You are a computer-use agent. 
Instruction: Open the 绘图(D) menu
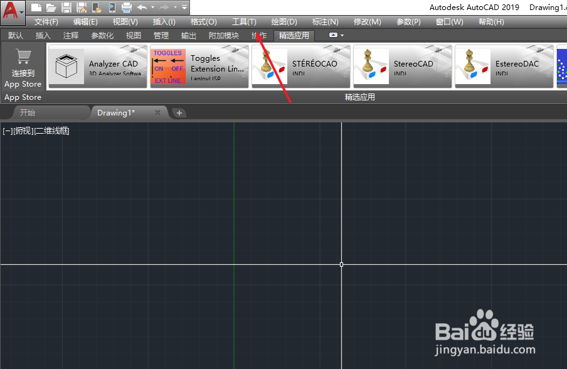(284, 22)
